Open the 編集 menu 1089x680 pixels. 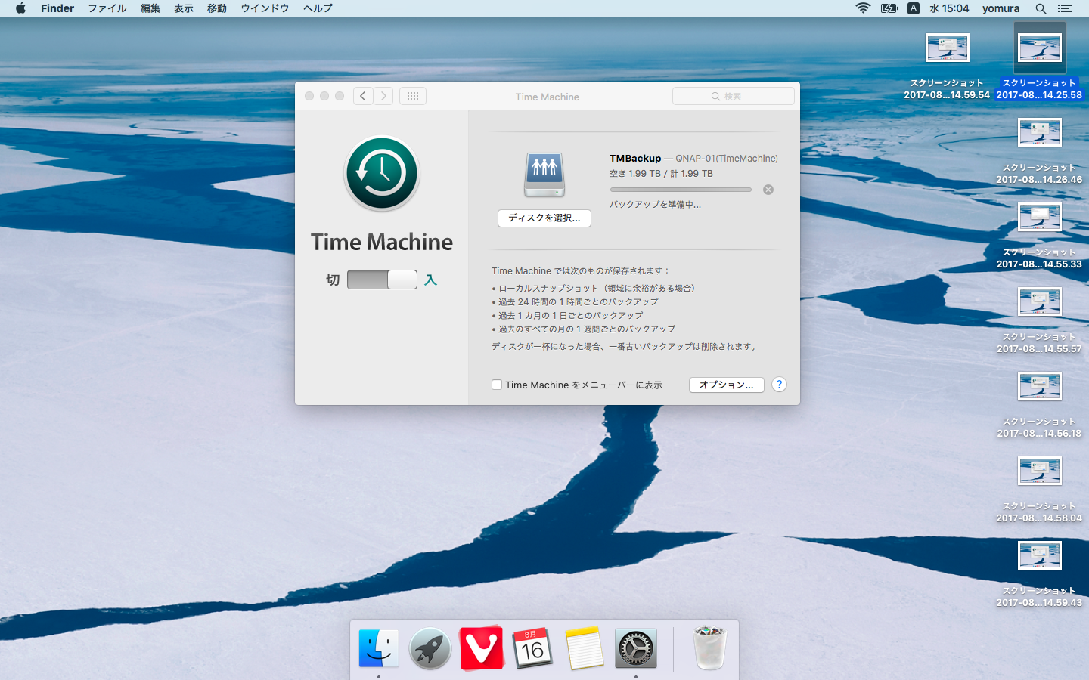tap(150, 8)
